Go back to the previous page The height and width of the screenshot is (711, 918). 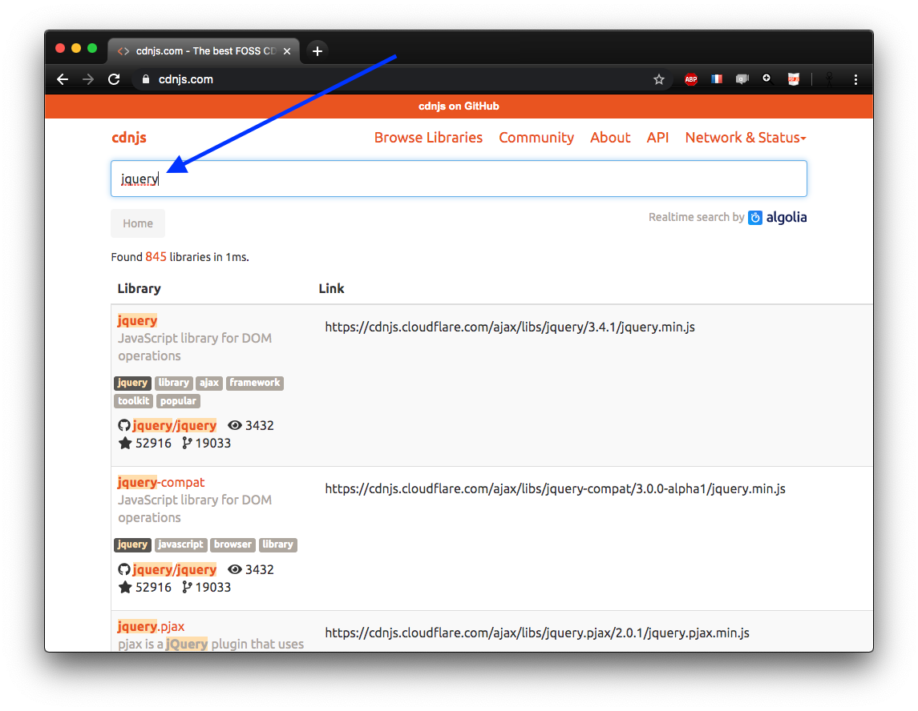63,79
